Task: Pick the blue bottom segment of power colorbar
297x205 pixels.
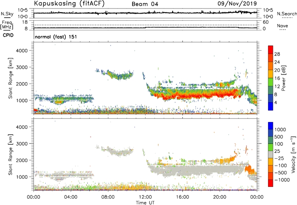Action: pyautogui.click(x=271, y=107)
